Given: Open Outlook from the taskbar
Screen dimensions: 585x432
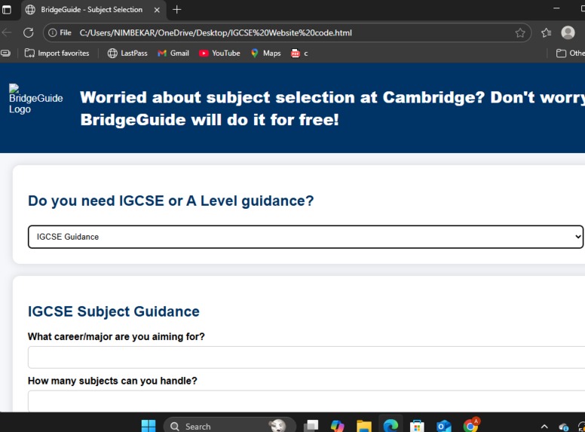Looking at the screenshot, I should pyautogui.click(x=443, y=426).
